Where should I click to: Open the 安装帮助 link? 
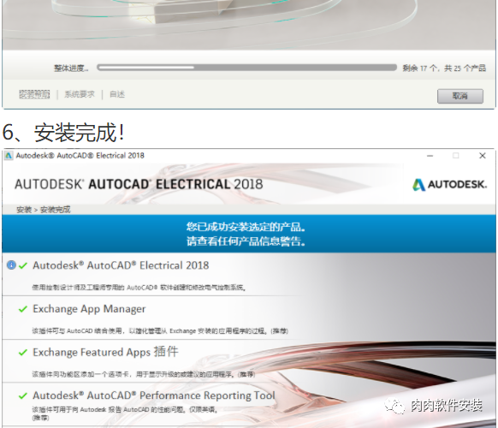(x=34, y=94)
